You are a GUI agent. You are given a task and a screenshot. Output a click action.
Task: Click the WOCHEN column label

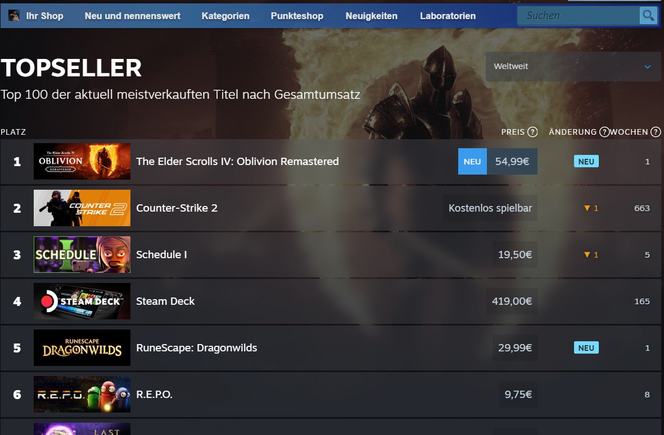[x=629, y=132]
